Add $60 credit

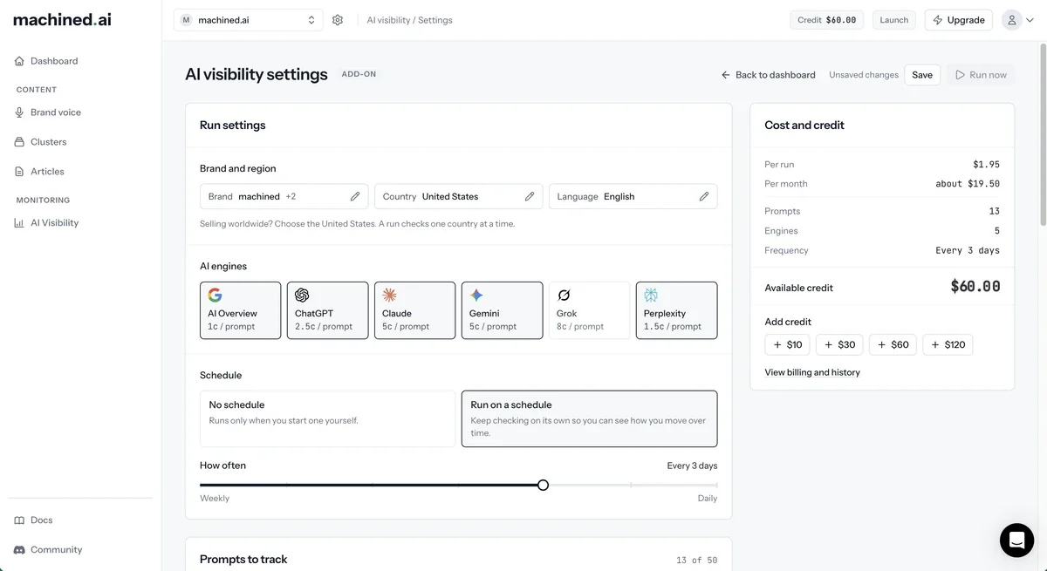(893, 344)
